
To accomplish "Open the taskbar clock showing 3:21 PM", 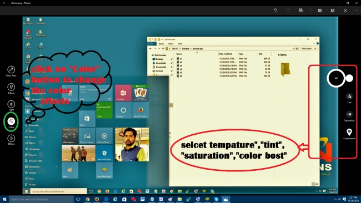I will [x=353, y=199].
